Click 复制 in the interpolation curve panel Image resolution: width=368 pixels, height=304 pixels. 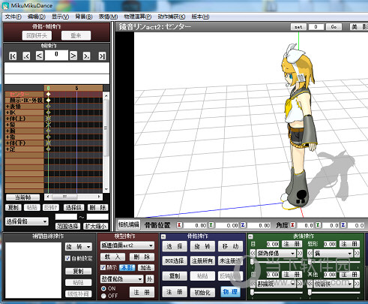click(78, 271)
